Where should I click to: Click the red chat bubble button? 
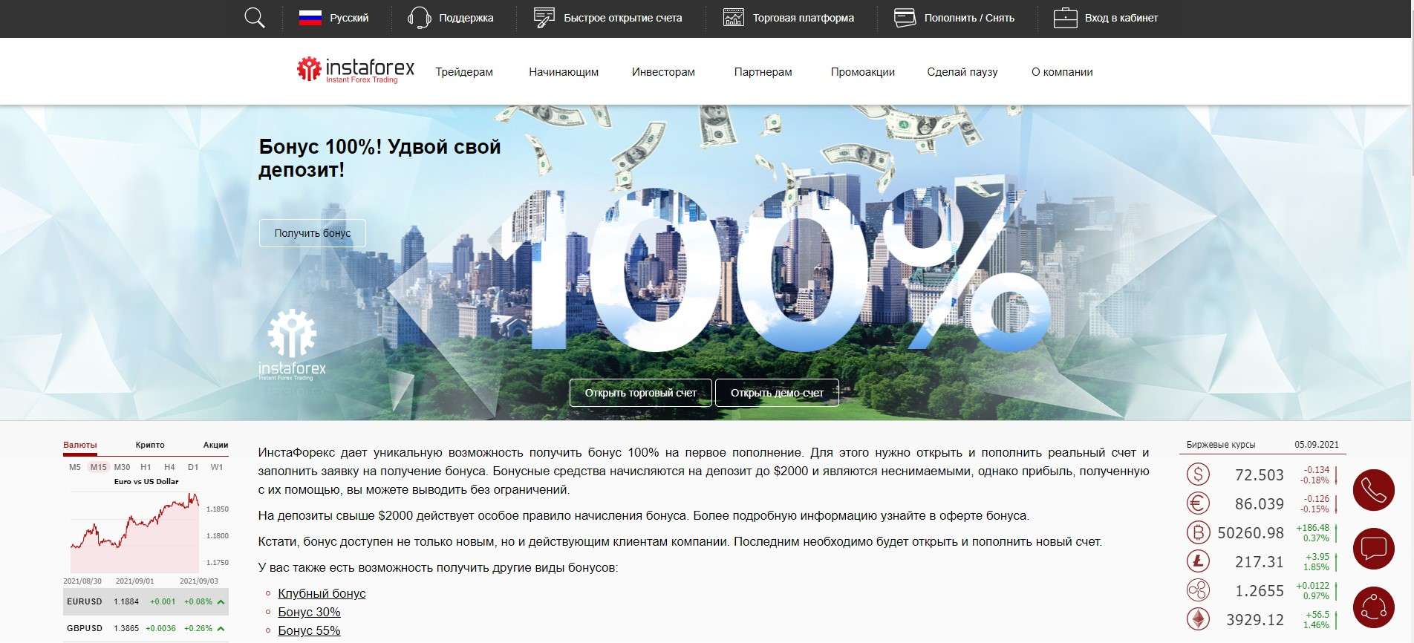1374,549
